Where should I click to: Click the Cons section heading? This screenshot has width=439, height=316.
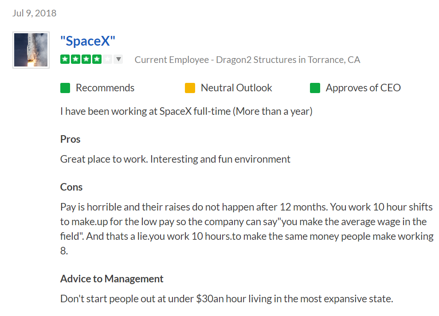pos(71,187)
